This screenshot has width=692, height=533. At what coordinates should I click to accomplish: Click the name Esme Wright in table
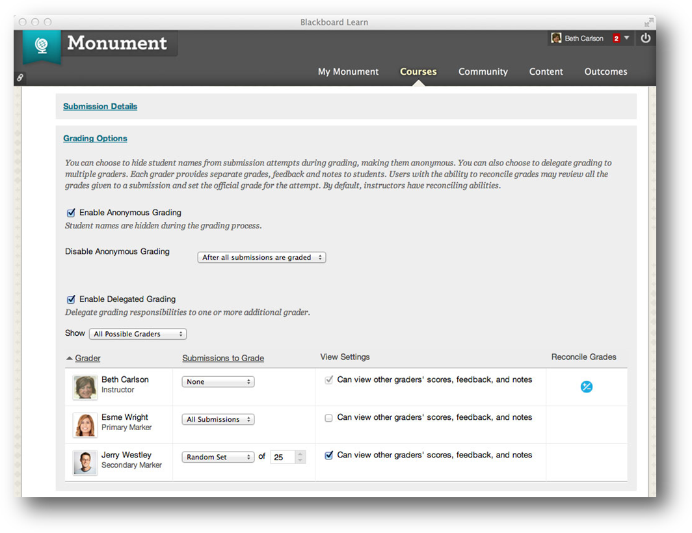click(x=124, y=417)
